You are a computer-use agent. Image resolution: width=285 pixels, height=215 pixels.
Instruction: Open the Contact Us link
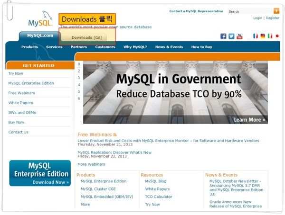pos(19,132)
